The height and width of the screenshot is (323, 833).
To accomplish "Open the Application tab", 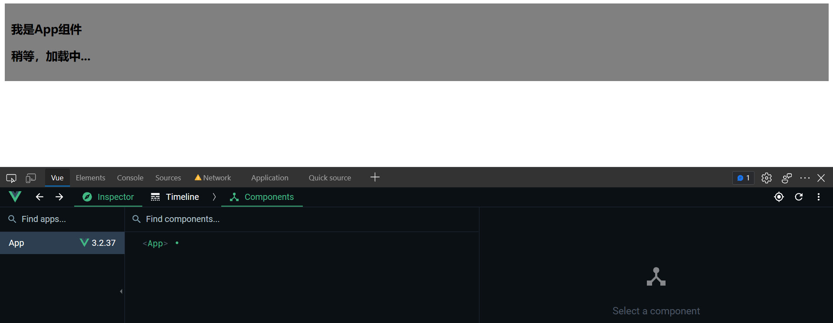I will 269,178.
